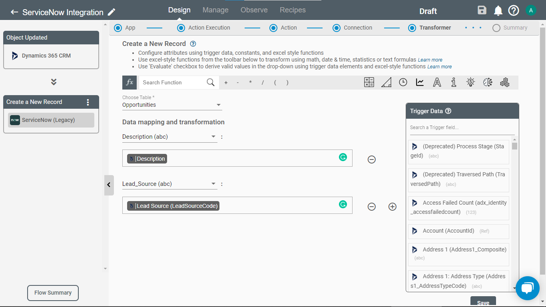Click the Description mapping value field
The width and height of the screenshot is (546, 307).
click(237, 158)
